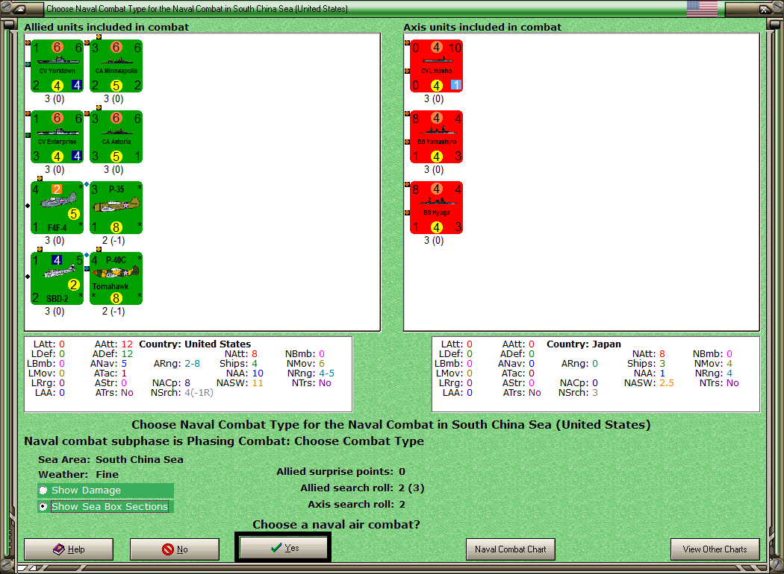The height and width of the screenshot is (574, 784).
Task: Click View Other Charts button
Action: pyautogui.click(x=715, y=549)
